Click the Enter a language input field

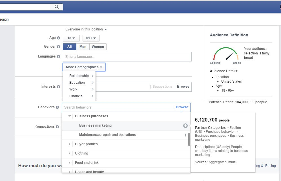tap(127, 57)
